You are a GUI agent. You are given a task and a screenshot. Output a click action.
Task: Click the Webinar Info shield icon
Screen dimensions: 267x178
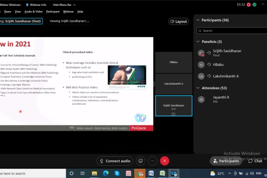27,5
